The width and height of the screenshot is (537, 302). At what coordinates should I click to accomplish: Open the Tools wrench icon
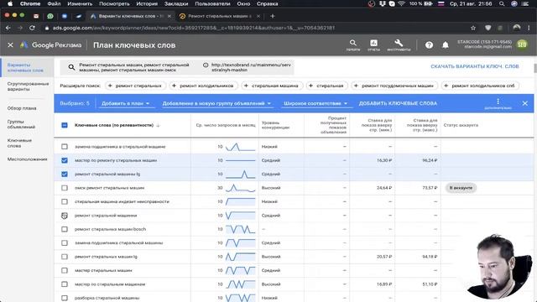(399, 43)
